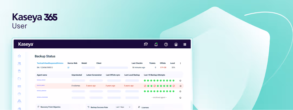Open the users sidebar icon

(x=19, y=64)
